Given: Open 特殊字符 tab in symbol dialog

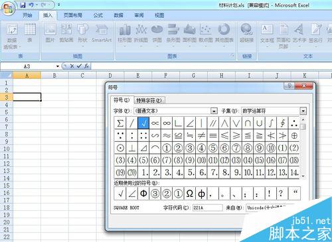Looking at the screenshot, I should click(x=149, y=101).
